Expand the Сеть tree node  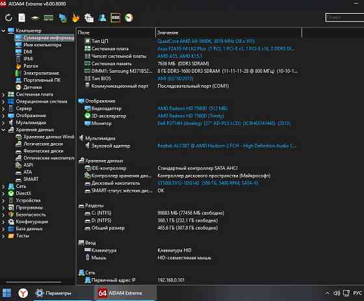tap(3, 187)
